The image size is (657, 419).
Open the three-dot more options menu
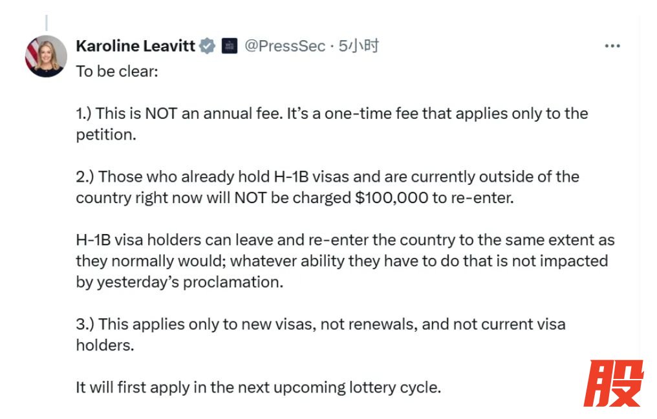point(612,46)
